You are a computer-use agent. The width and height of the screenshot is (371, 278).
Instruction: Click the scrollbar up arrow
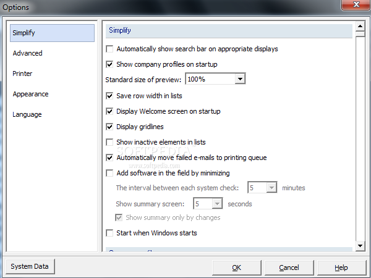tap(360, 26)
